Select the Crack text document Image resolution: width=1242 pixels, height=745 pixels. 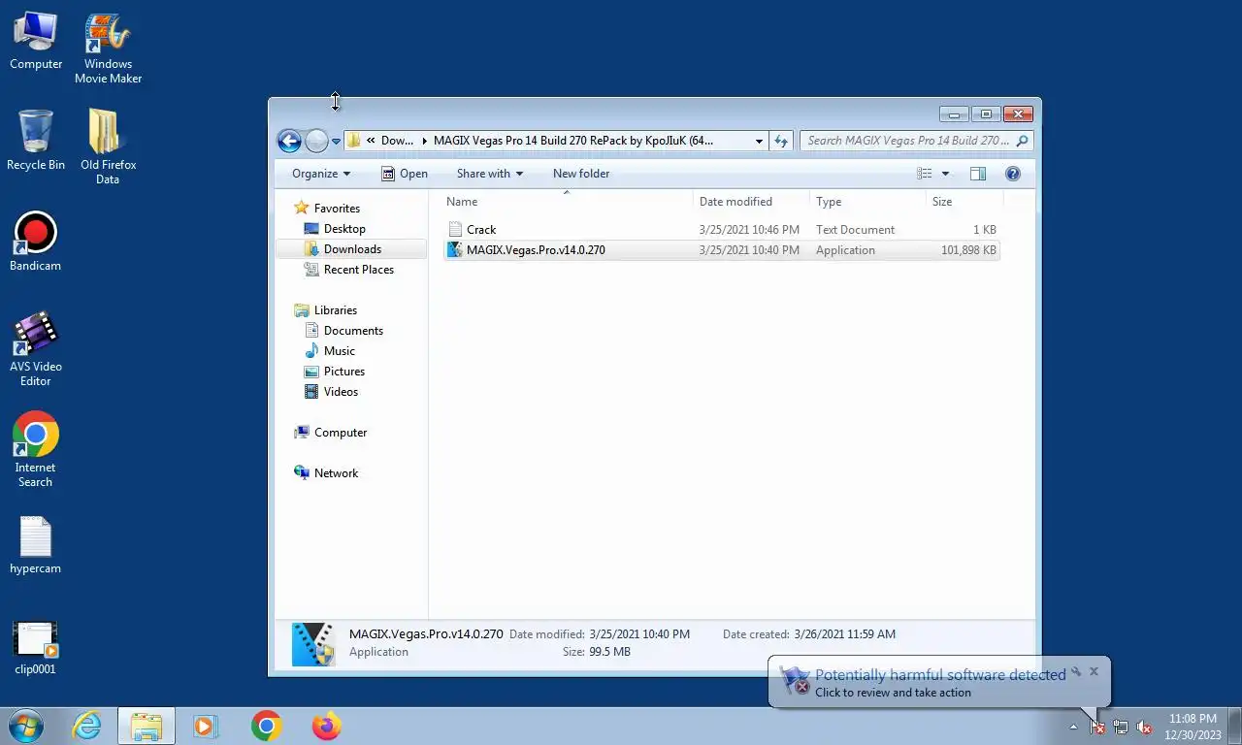[721, 230]
